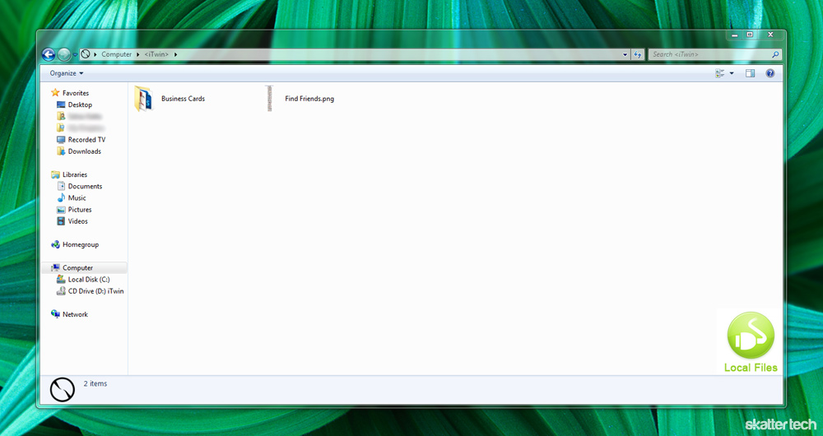This screenshot has width=823, height=436.
Task: Click the Downloads folder icon
Action: [x=61, y=151]
